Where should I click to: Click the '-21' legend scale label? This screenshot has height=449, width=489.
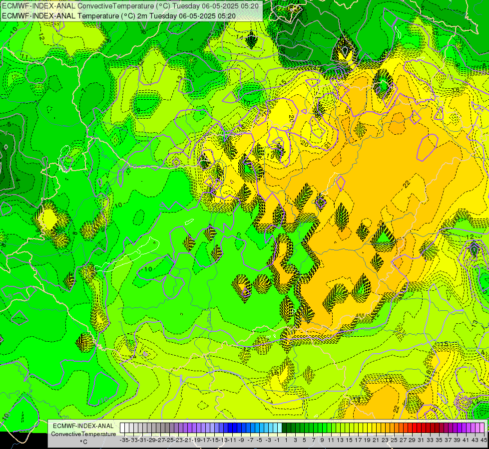coord(187,440)
